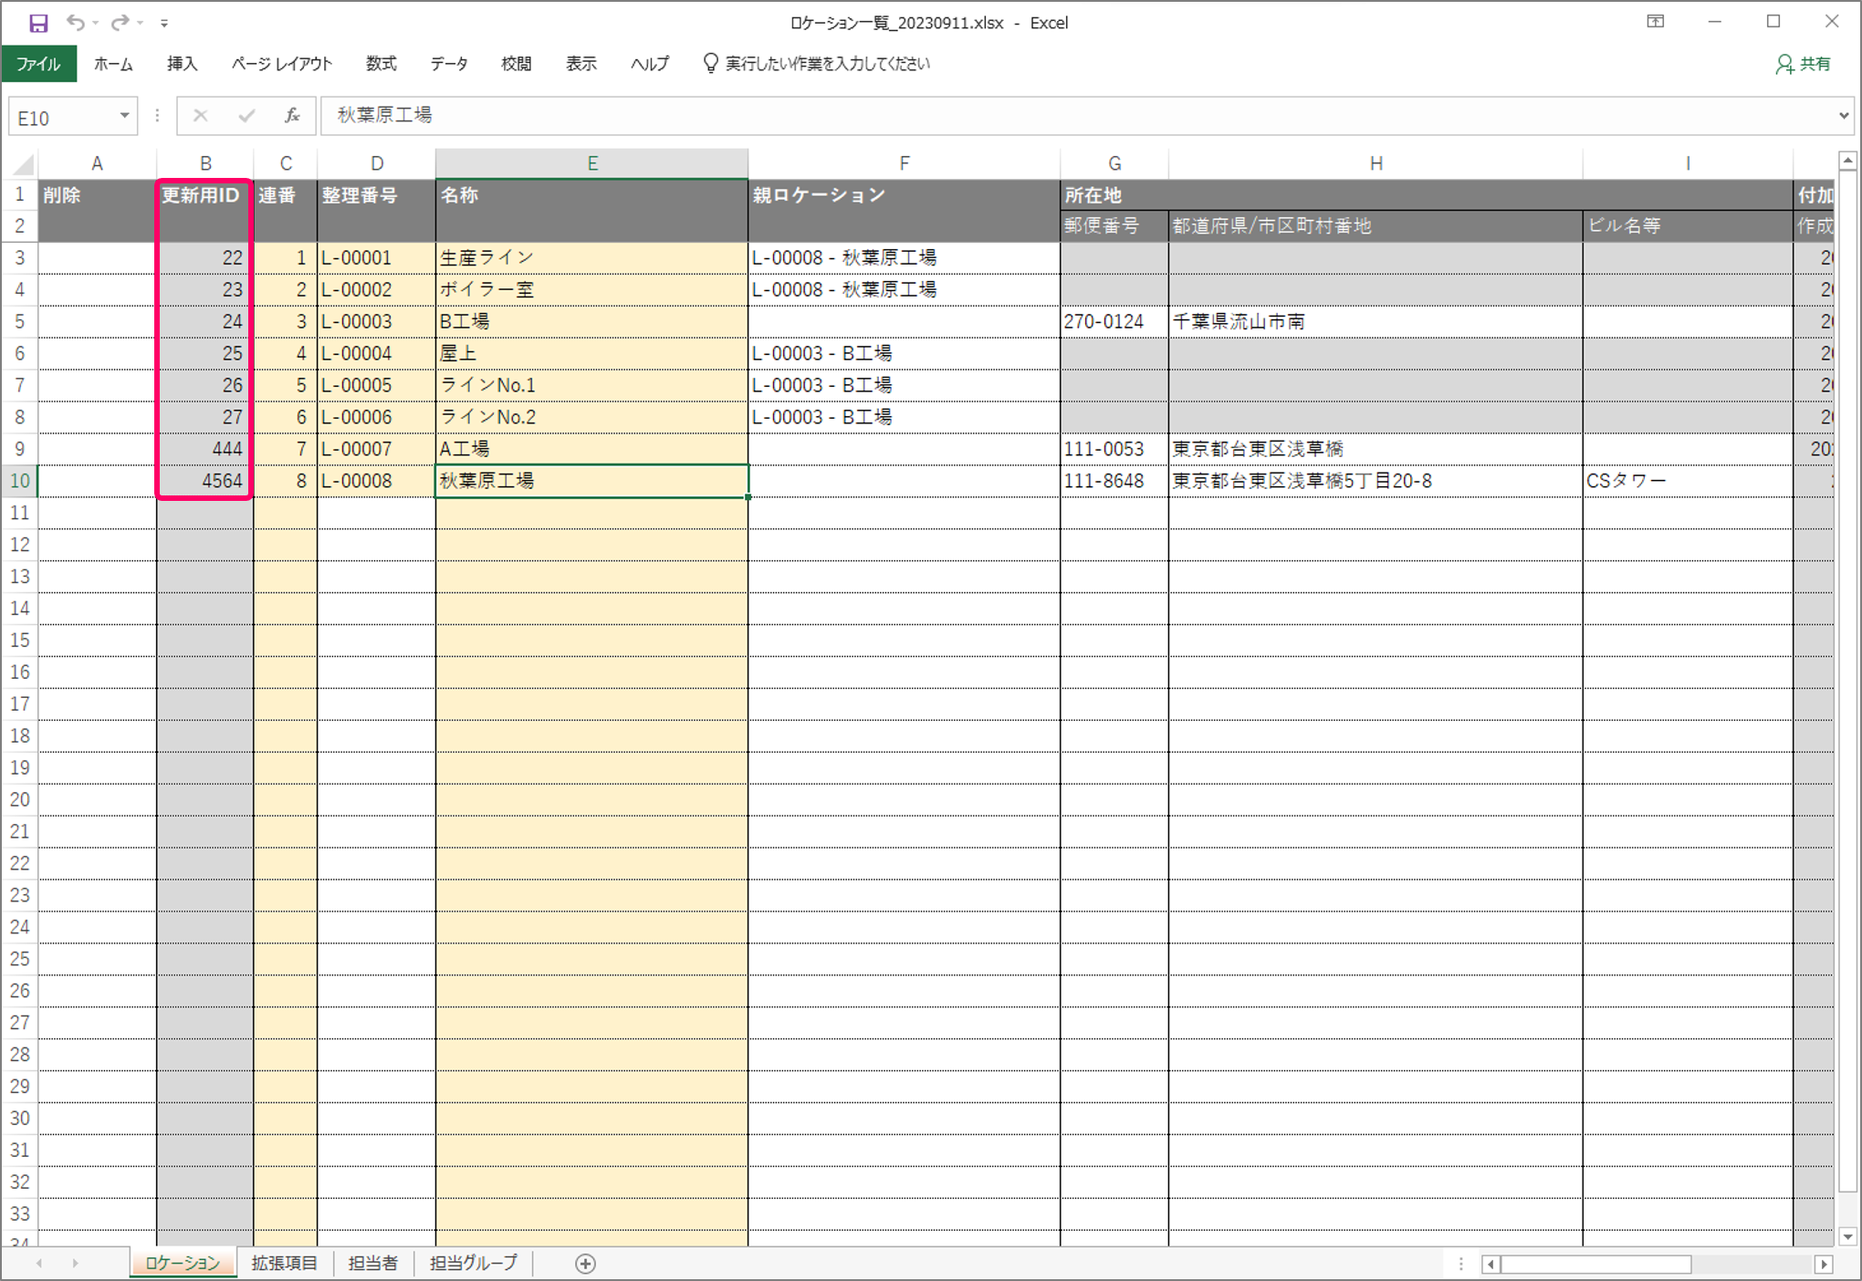
Task: Switch to the 担当グループ sheet tab
Action: coord(473,1264)
